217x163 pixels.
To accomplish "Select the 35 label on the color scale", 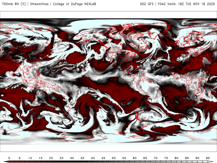I will 82,158.
